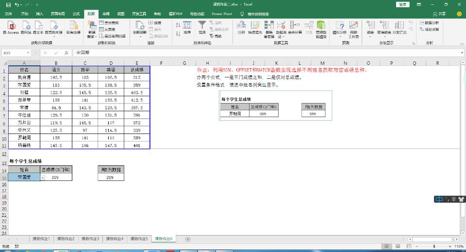
Task: Switch to the 页面布局 ribbon tab
Action: (x=58, y=14)
